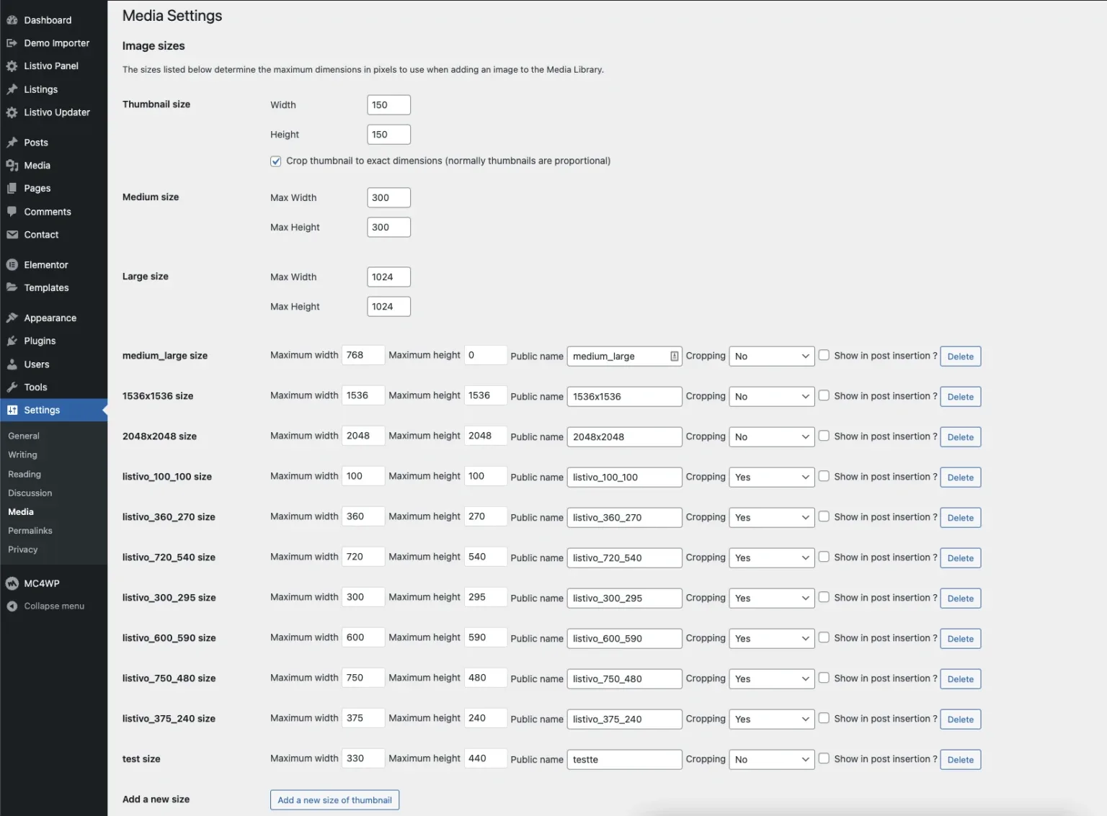
Task: Expand Cropping select for listivo_750_480
Action: pos(772,679)
